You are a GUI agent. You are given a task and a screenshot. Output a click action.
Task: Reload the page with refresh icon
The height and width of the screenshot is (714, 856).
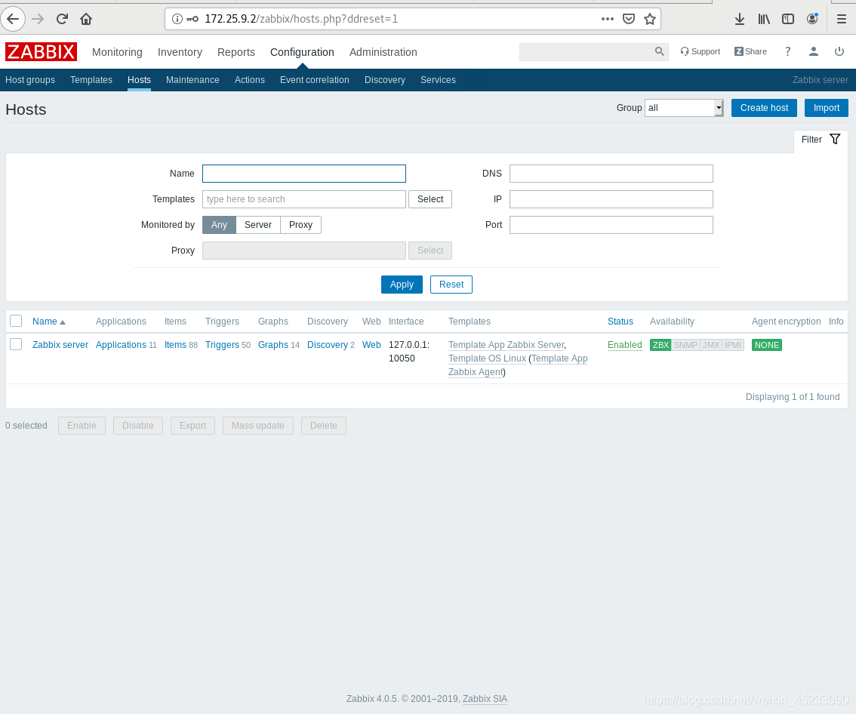pos(62,19)
